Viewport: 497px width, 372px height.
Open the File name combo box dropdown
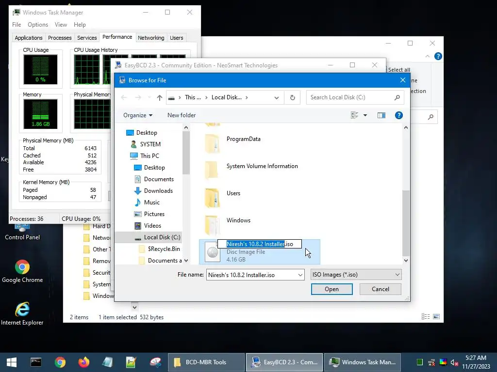(x=300, y=275)
